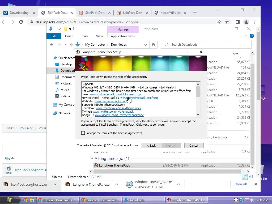
Task: Switch to large icons view in Explorer
Action: tap(251, 177)
